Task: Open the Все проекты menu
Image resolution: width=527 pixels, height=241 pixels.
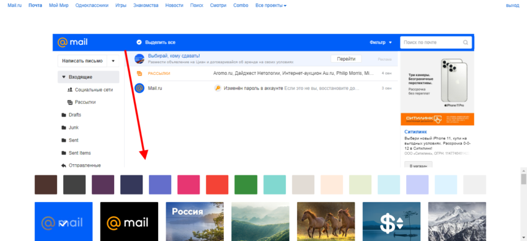Action: click(x=271, y=6)
